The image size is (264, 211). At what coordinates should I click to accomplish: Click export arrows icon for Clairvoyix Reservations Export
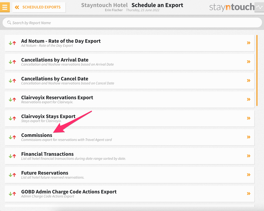tap(12, 99)
